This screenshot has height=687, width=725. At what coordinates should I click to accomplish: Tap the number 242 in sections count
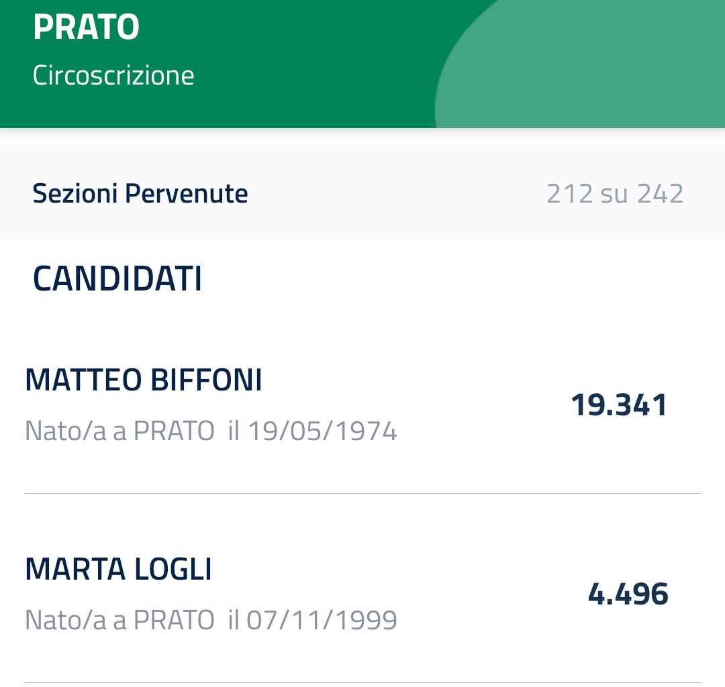(661, 194)
